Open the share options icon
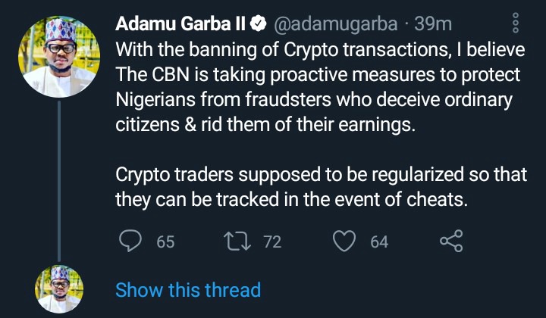The image size is (546, 318). [x=451, y=242]
